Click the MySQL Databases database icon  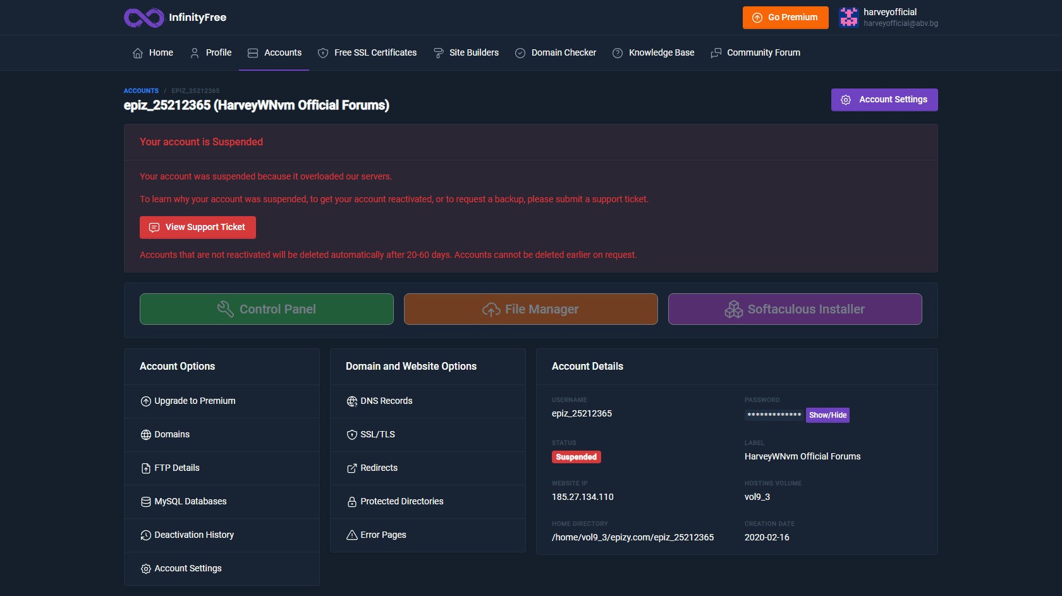pos(146,502)
